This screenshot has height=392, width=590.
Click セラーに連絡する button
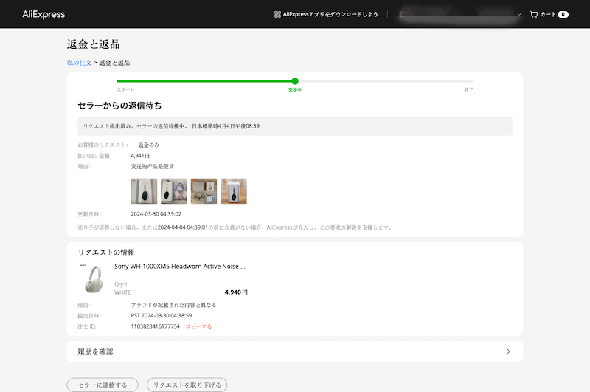(x=103, y=385)
